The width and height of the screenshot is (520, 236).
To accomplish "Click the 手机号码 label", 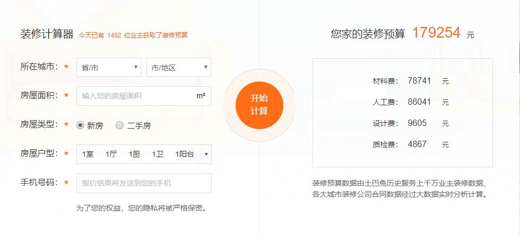I will click(39, 183).
